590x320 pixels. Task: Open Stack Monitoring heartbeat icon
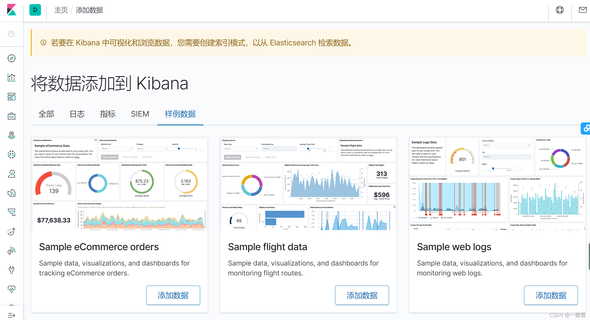pyautogui.click(x=11, y=289)
